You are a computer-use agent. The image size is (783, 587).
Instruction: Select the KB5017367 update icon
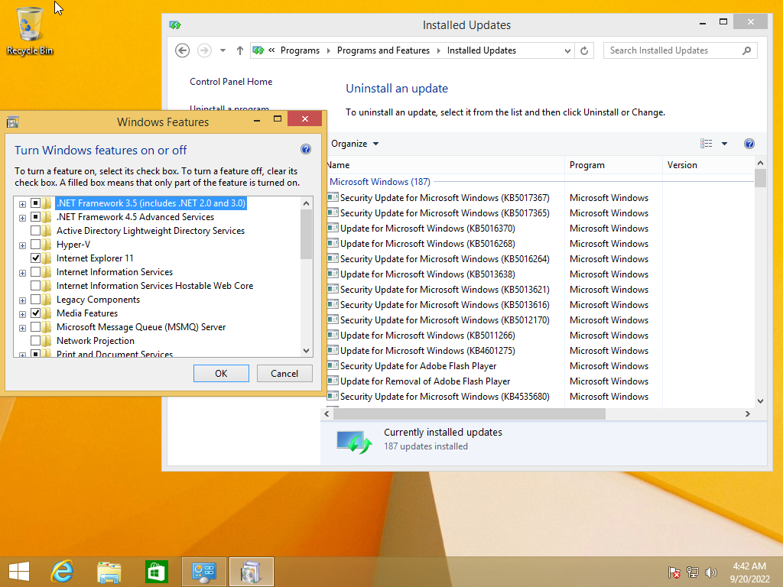click(333, 198)
